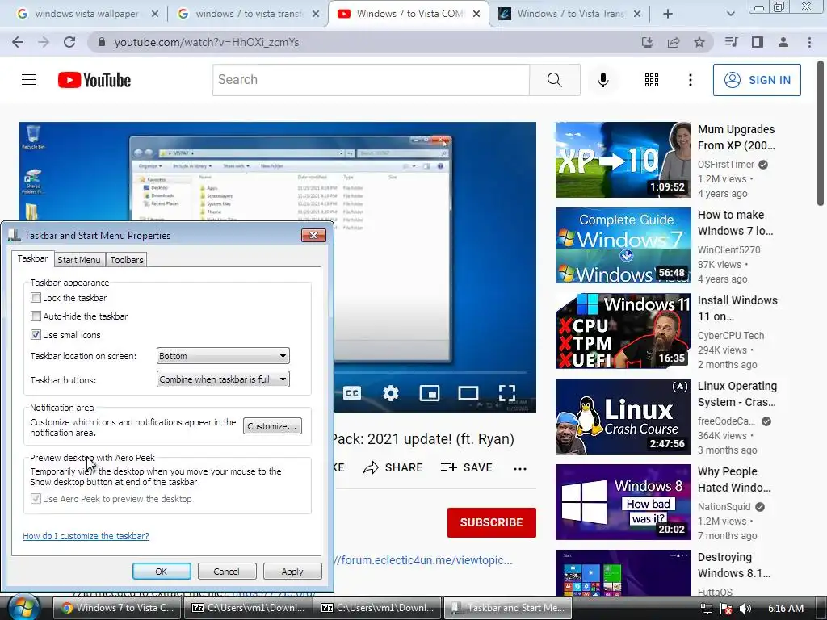Open Mum Upgrades From XP video thumbnail
Viewport: 827px width, 620px height.
(623, 160)
